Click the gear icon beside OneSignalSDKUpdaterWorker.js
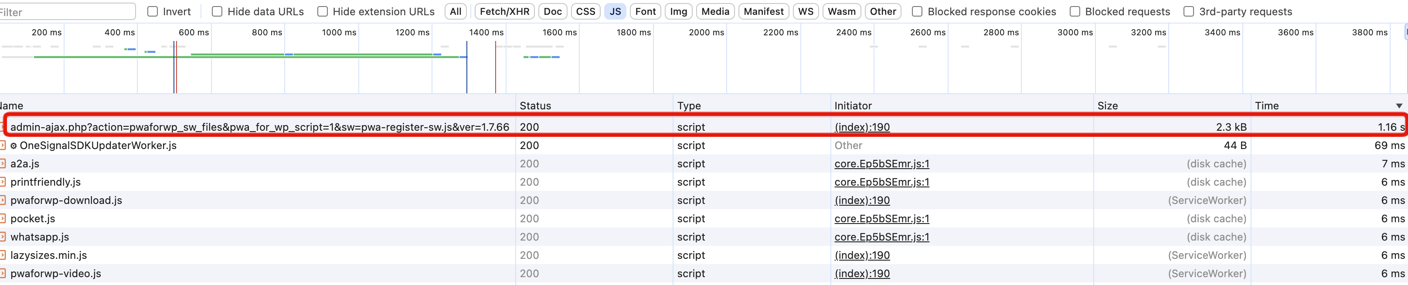This screenshot has height=285, width=1408. [x=14, y=146]
